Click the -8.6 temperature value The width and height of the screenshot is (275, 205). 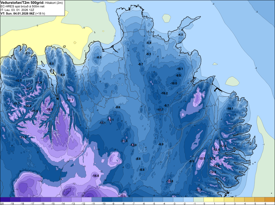(x=118, y=107)
